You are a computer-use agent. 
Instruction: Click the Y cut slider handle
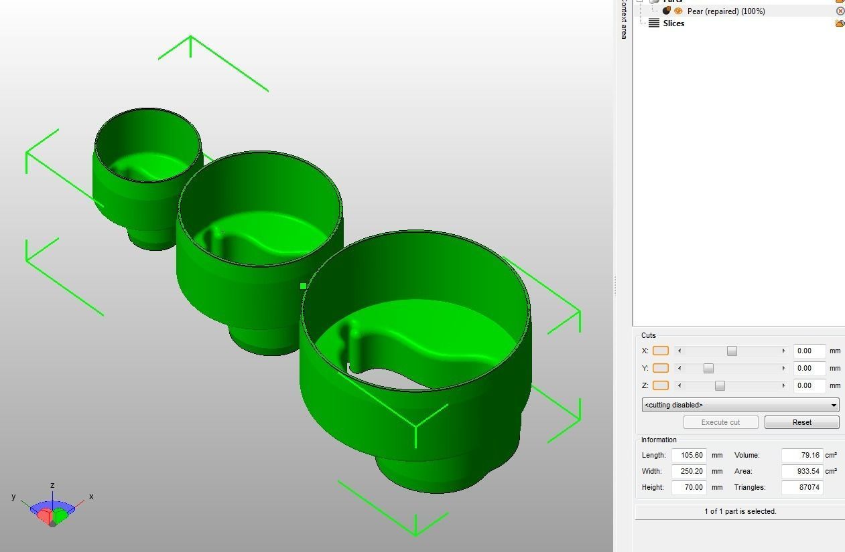point(708,368)
